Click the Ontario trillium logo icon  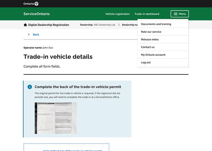36,4
